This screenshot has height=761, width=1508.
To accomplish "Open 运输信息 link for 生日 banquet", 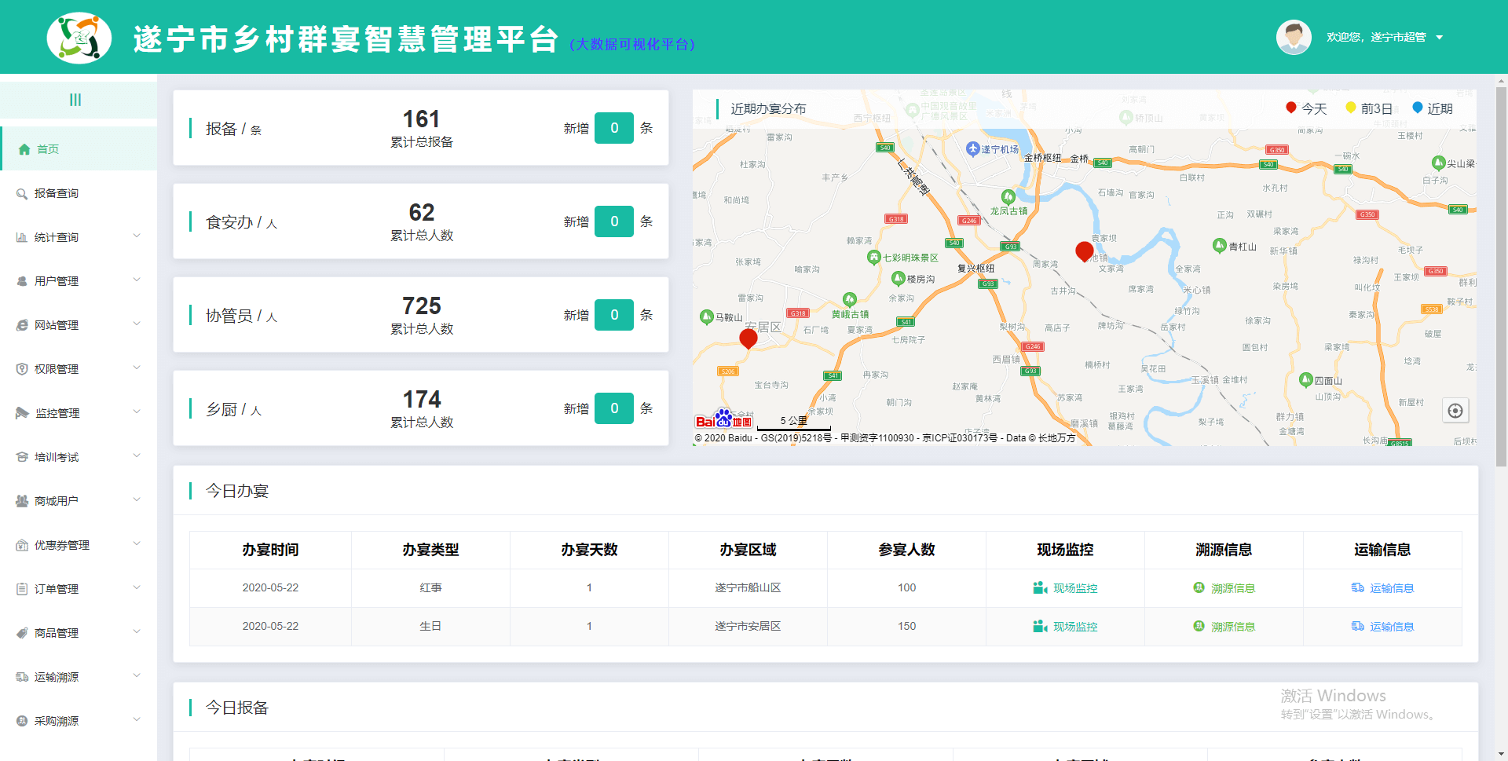I will [1382, 627].
